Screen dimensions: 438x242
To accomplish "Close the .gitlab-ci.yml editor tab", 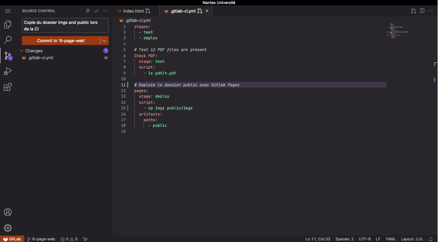I will [x=207, y=11].
